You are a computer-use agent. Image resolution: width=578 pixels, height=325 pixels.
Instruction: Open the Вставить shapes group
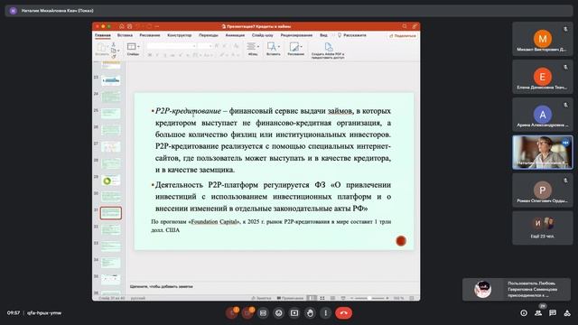point(273,49)
